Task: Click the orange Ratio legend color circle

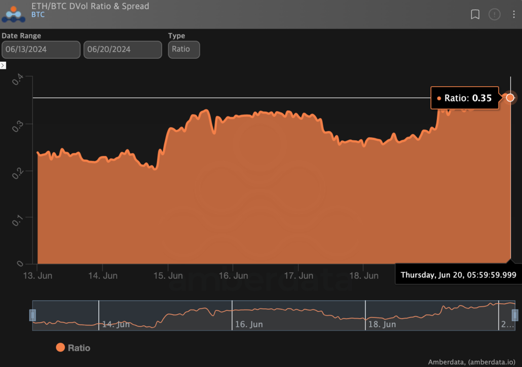Action: (60, 348)
